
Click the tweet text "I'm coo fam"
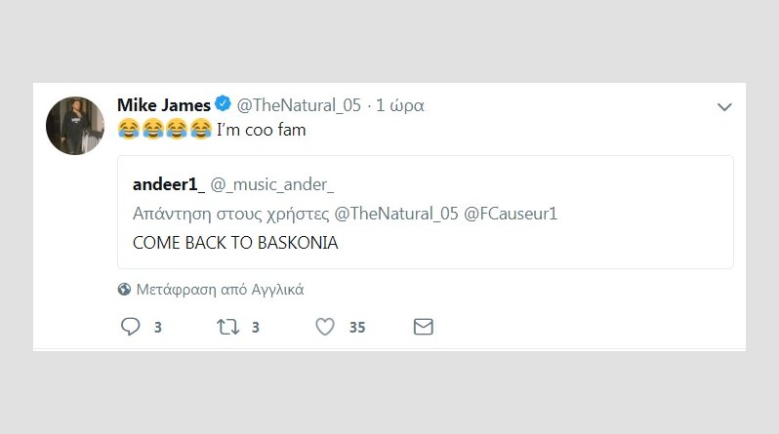pos(262,129)
